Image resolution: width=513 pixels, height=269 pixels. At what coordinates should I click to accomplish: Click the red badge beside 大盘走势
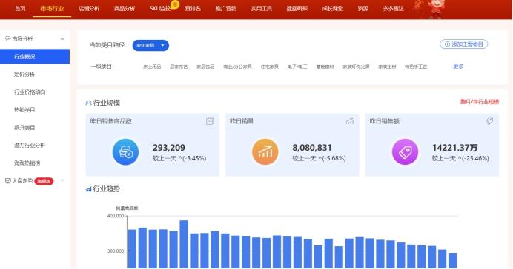click(x=44, y=181)
